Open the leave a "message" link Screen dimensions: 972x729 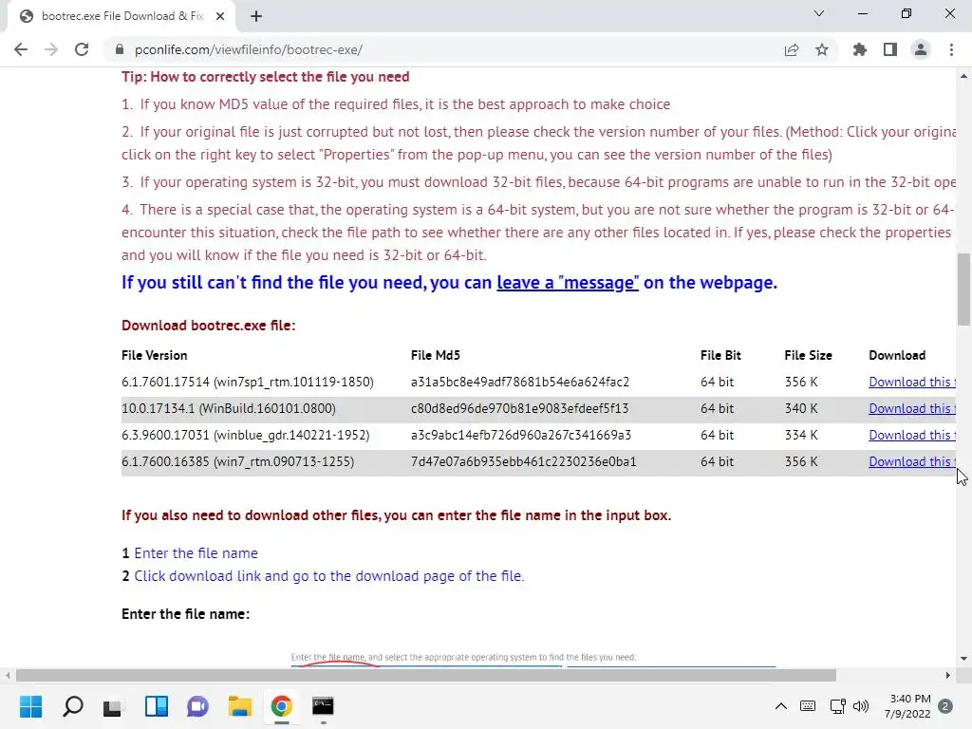tap(568, 283)
